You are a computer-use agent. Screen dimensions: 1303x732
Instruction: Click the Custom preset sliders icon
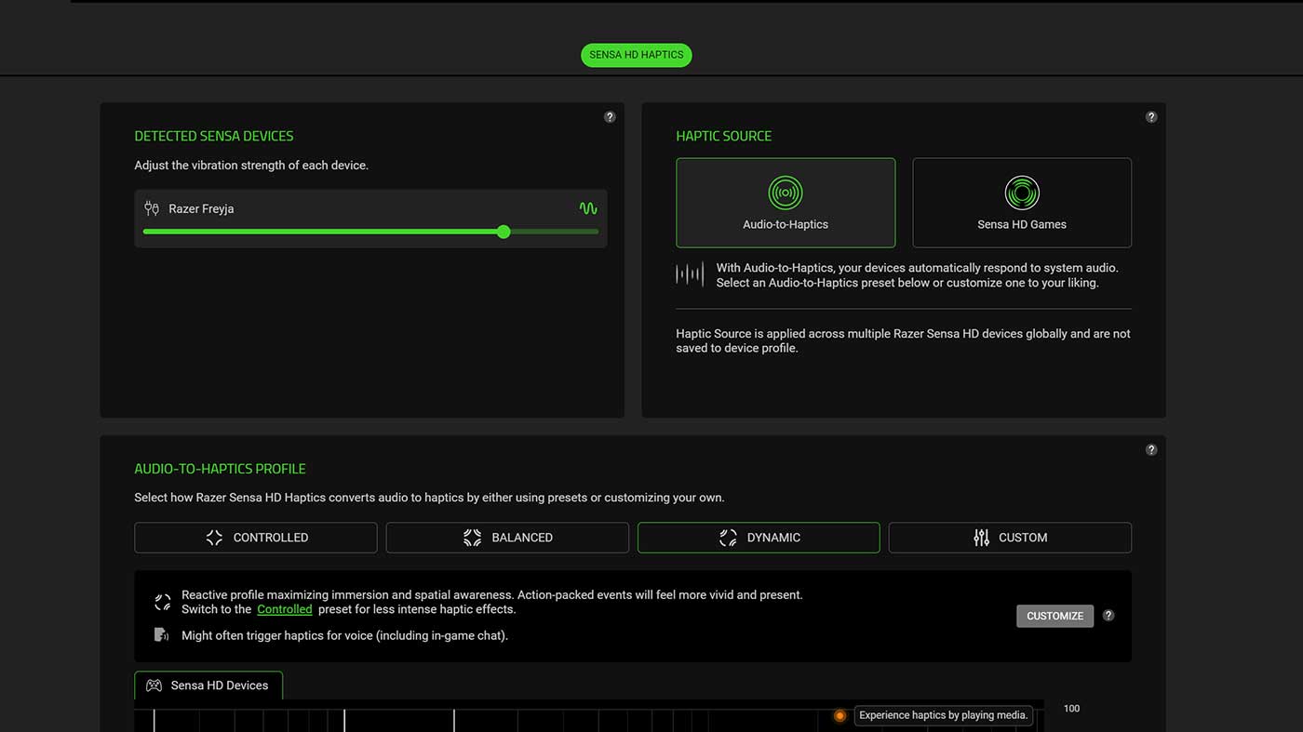click(x=981, y=538)
